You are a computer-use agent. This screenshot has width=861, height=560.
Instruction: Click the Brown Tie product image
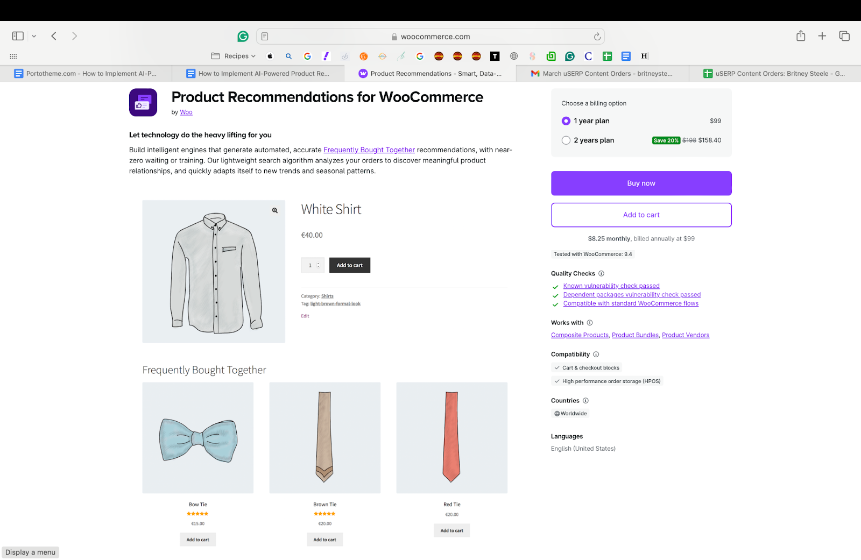[x=325, y=438]
